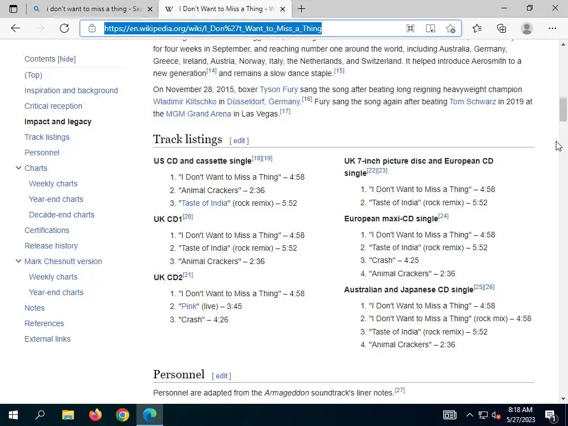Open the touch keyboard tray icon
This screenshot has height=426, width=568.
point(449,415)
